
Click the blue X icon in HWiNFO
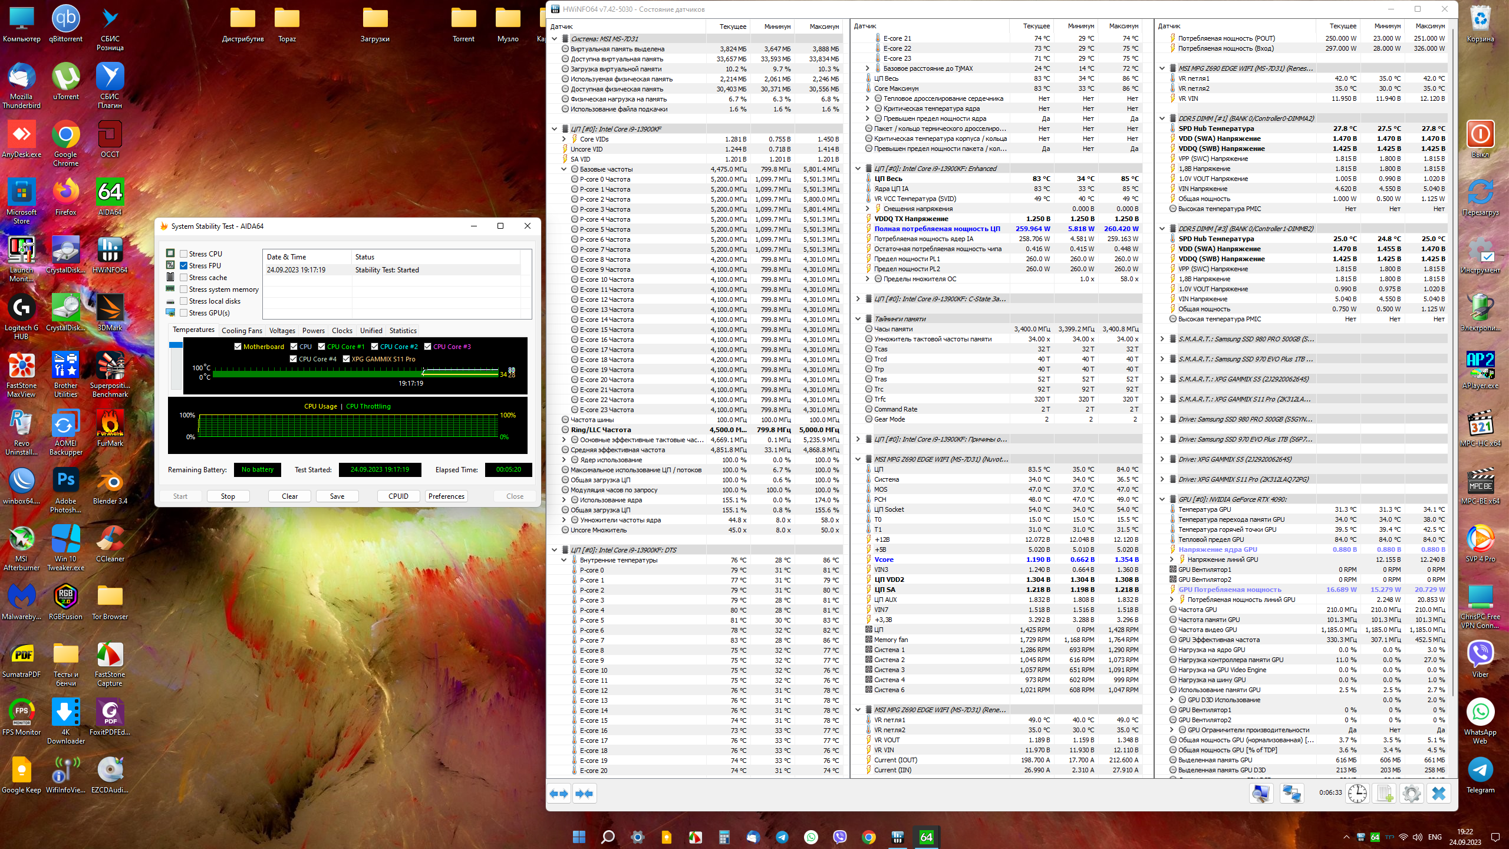point(1439,794)
